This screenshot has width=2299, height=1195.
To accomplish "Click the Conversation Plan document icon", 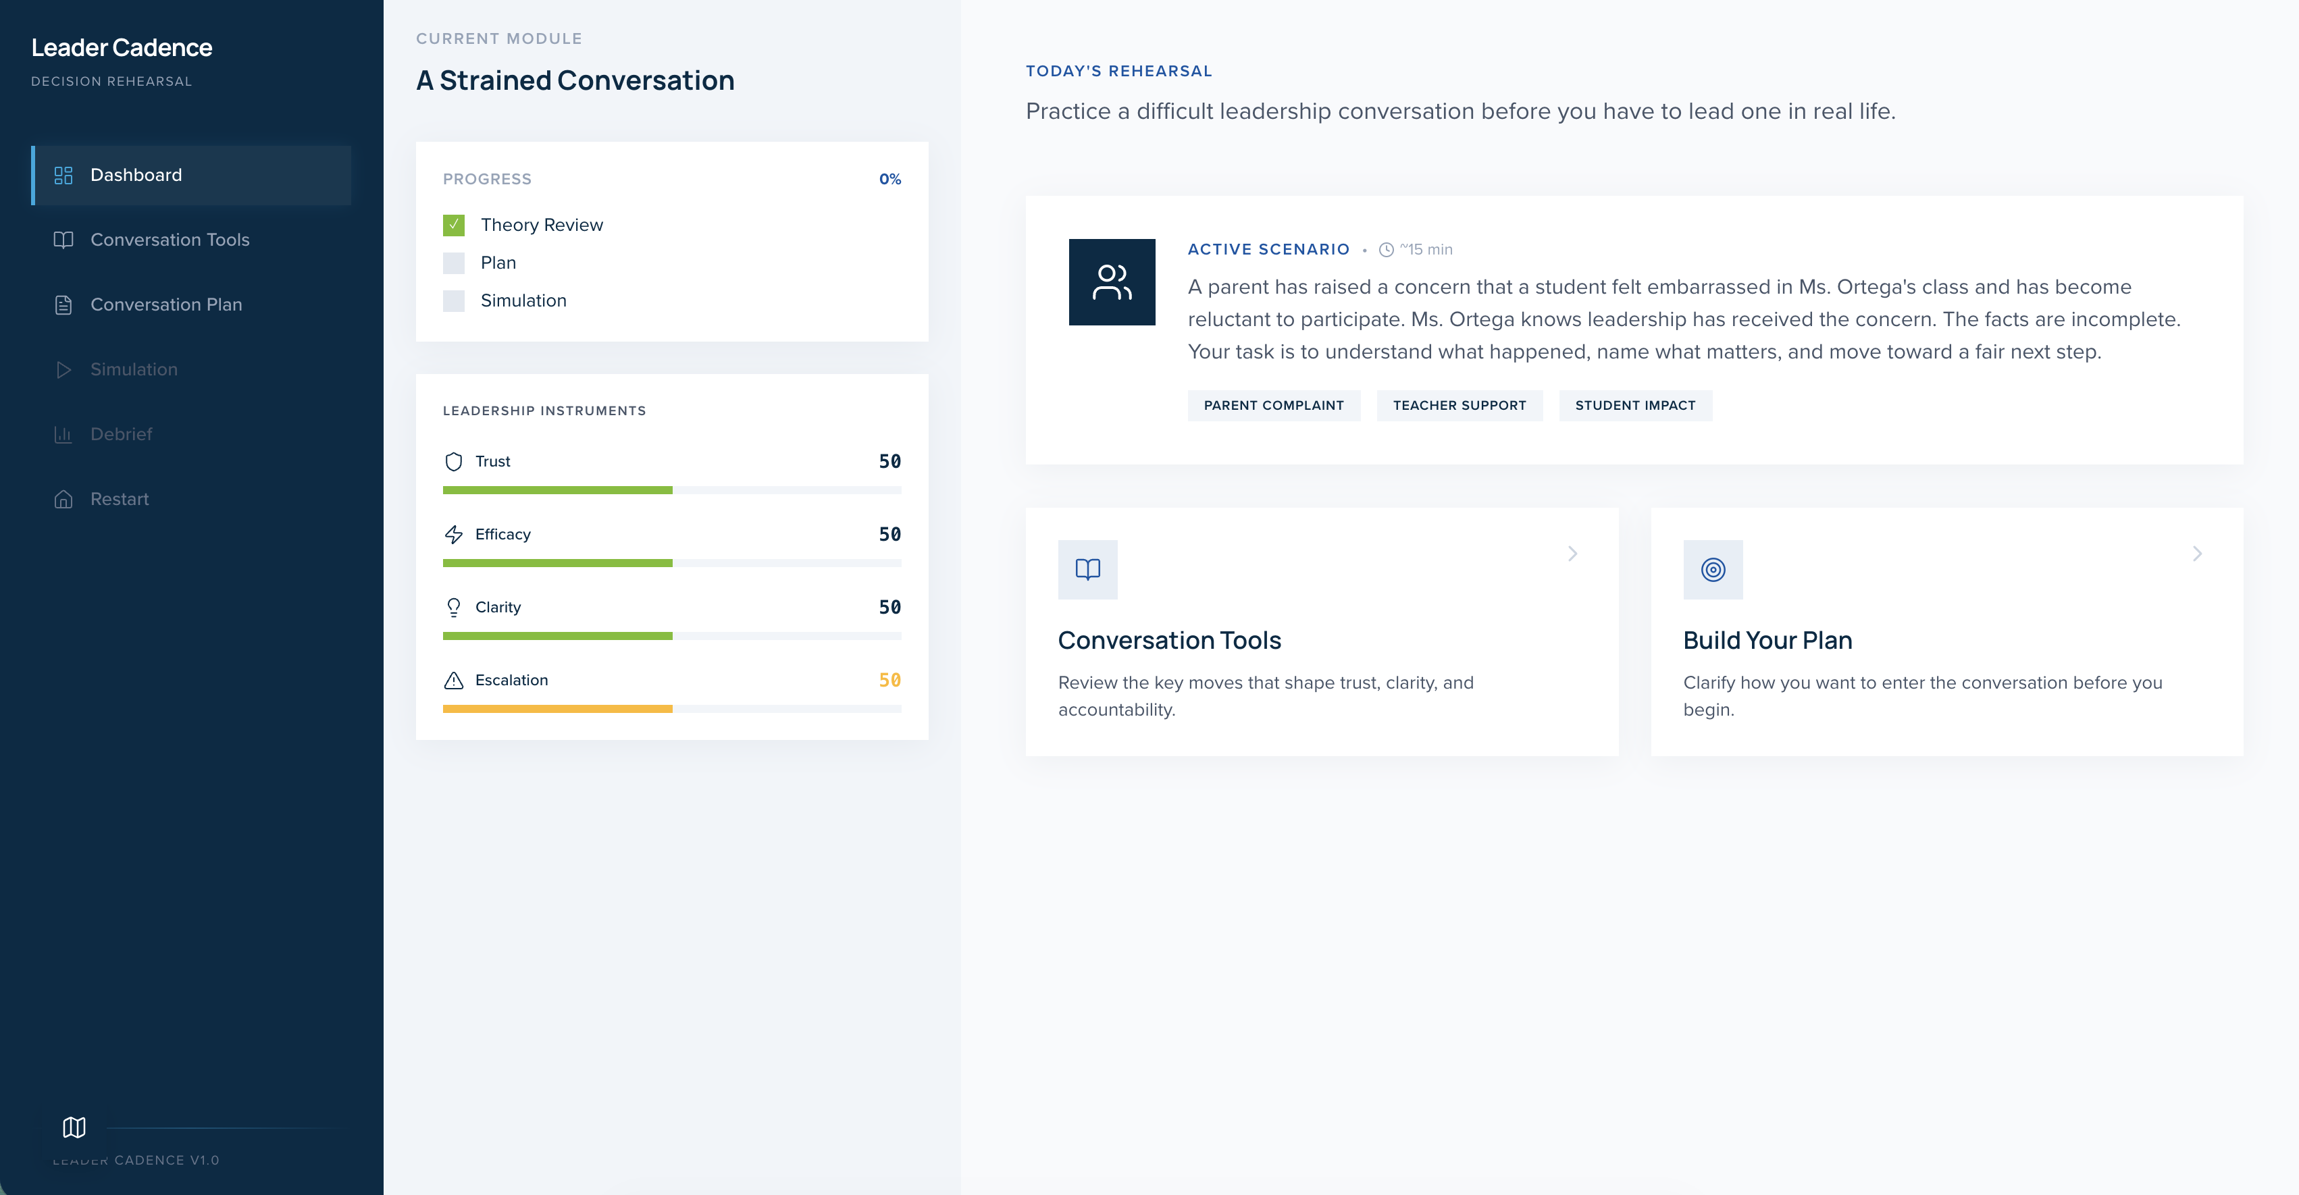I will click(63, 304).
